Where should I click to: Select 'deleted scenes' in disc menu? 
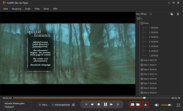click(40, 44)
